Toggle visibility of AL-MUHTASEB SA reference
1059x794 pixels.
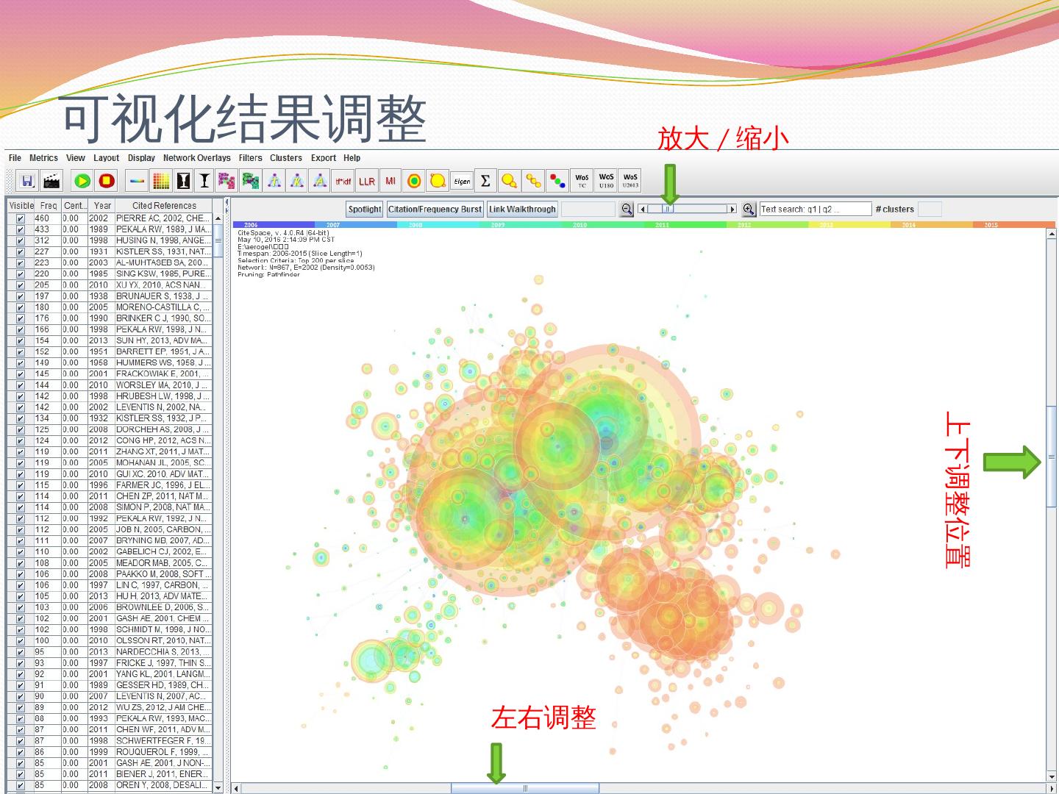21,263
